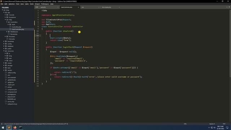
Task: Open the Edit menu
Action: [6, 4]
